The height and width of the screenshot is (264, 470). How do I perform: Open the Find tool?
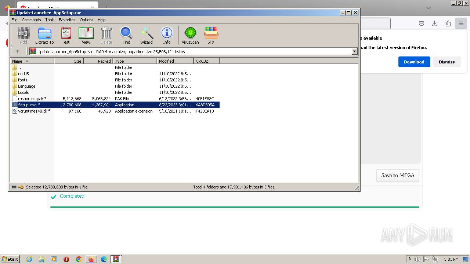(126, 36)
